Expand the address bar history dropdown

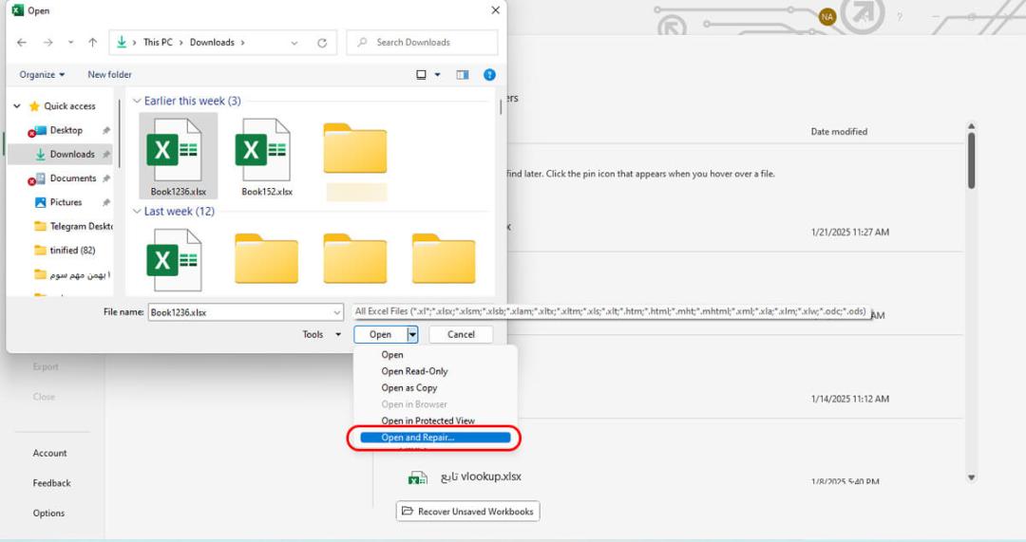(294, 43)
